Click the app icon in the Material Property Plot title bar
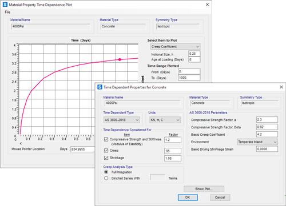The width and height of the screenshot is (286, 206). point(5,5)
